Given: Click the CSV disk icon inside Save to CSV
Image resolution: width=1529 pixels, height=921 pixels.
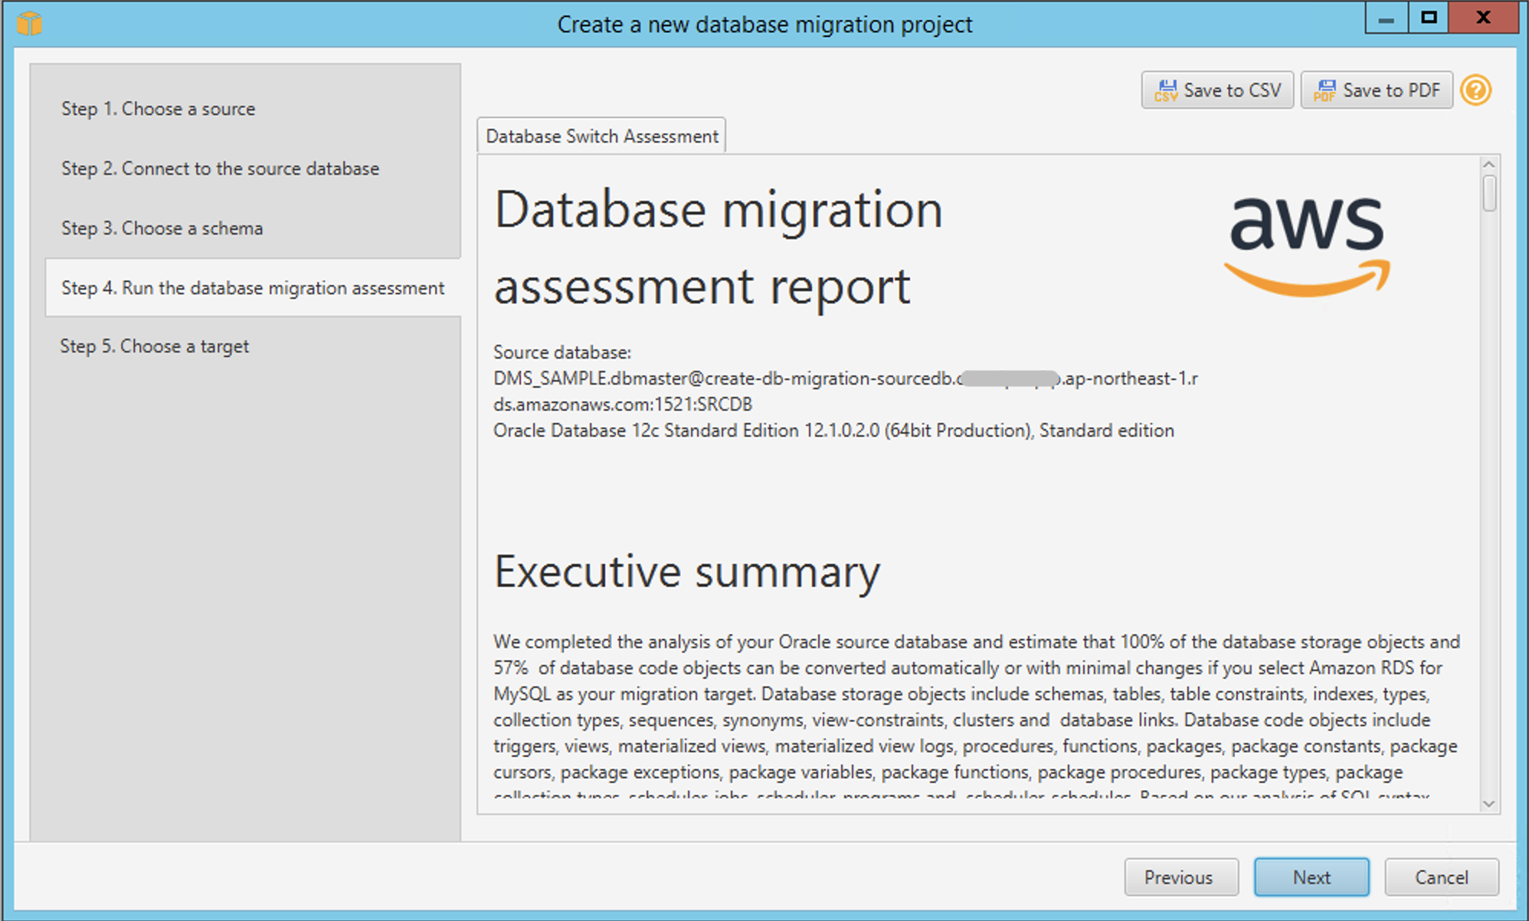Looking at the screenshot, I should [x=1167, y=90].
